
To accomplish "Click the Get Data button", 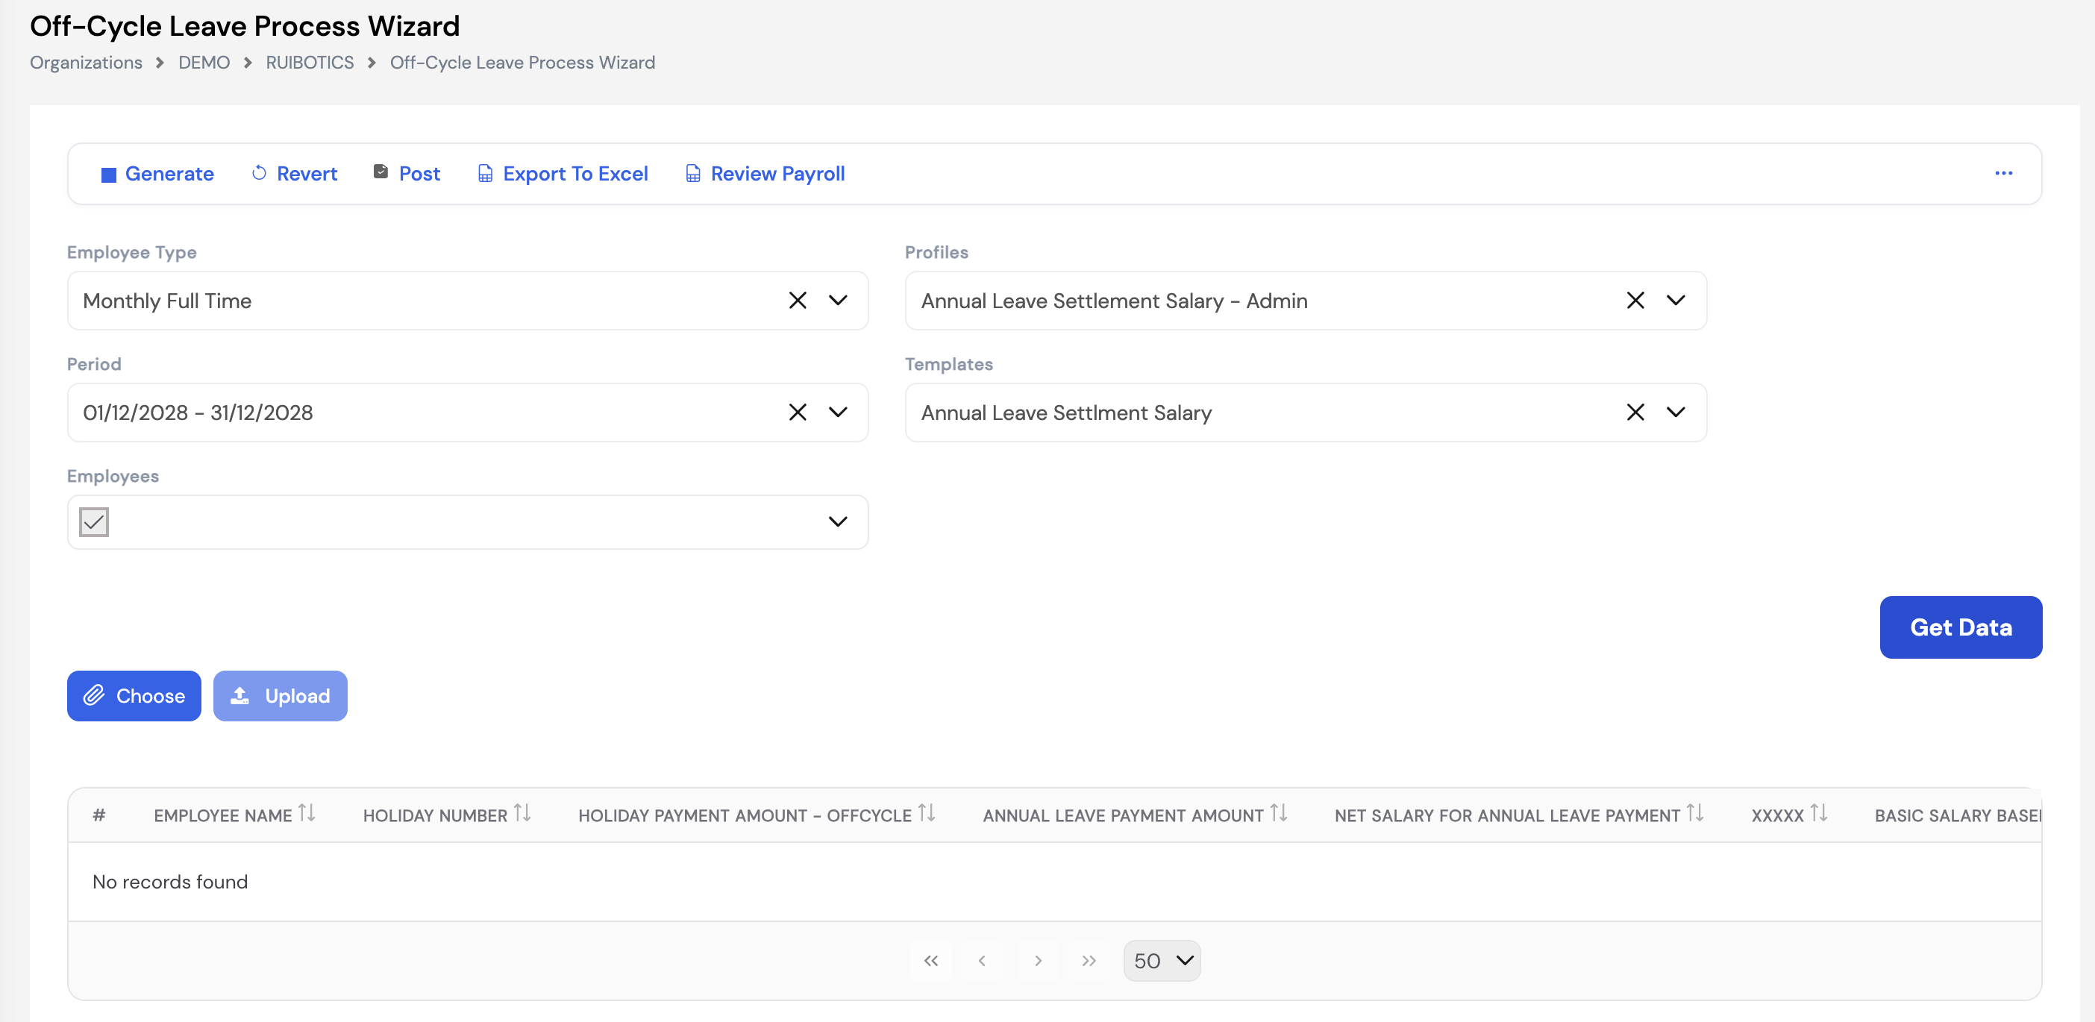I will [1960, 627].
